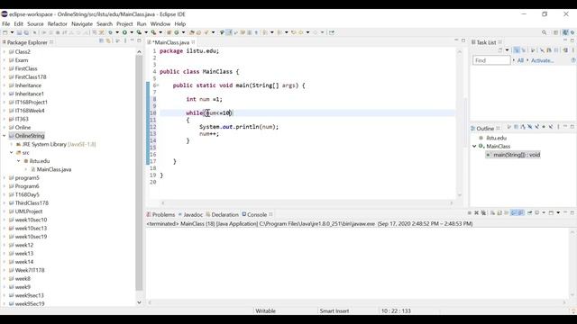Collapse the ilstu.edu package node
577x324 pixels.
(19, 161)
